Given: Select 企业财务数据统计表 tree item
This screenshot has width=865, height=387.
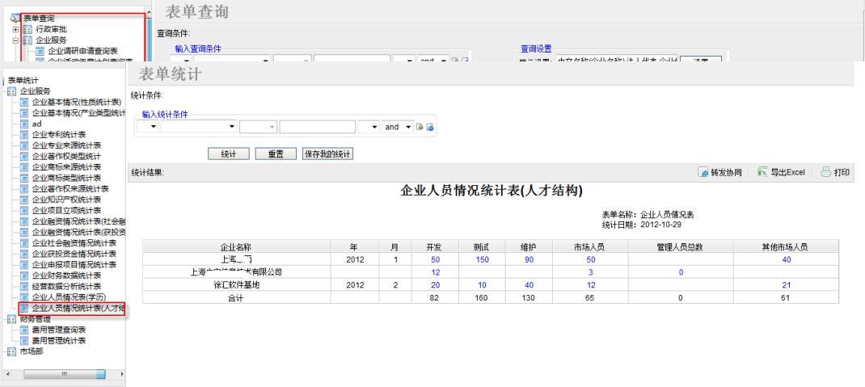Looking at the screenshot, I should tap(66, 276).
